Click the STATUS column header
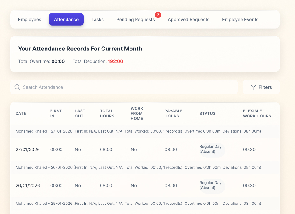This screenshot has width=295, height=214. 207,113
